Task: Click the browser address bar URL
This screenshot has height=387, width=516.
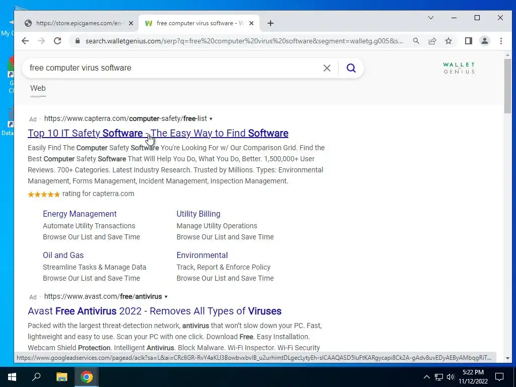Action: click(x=243, y=41)
